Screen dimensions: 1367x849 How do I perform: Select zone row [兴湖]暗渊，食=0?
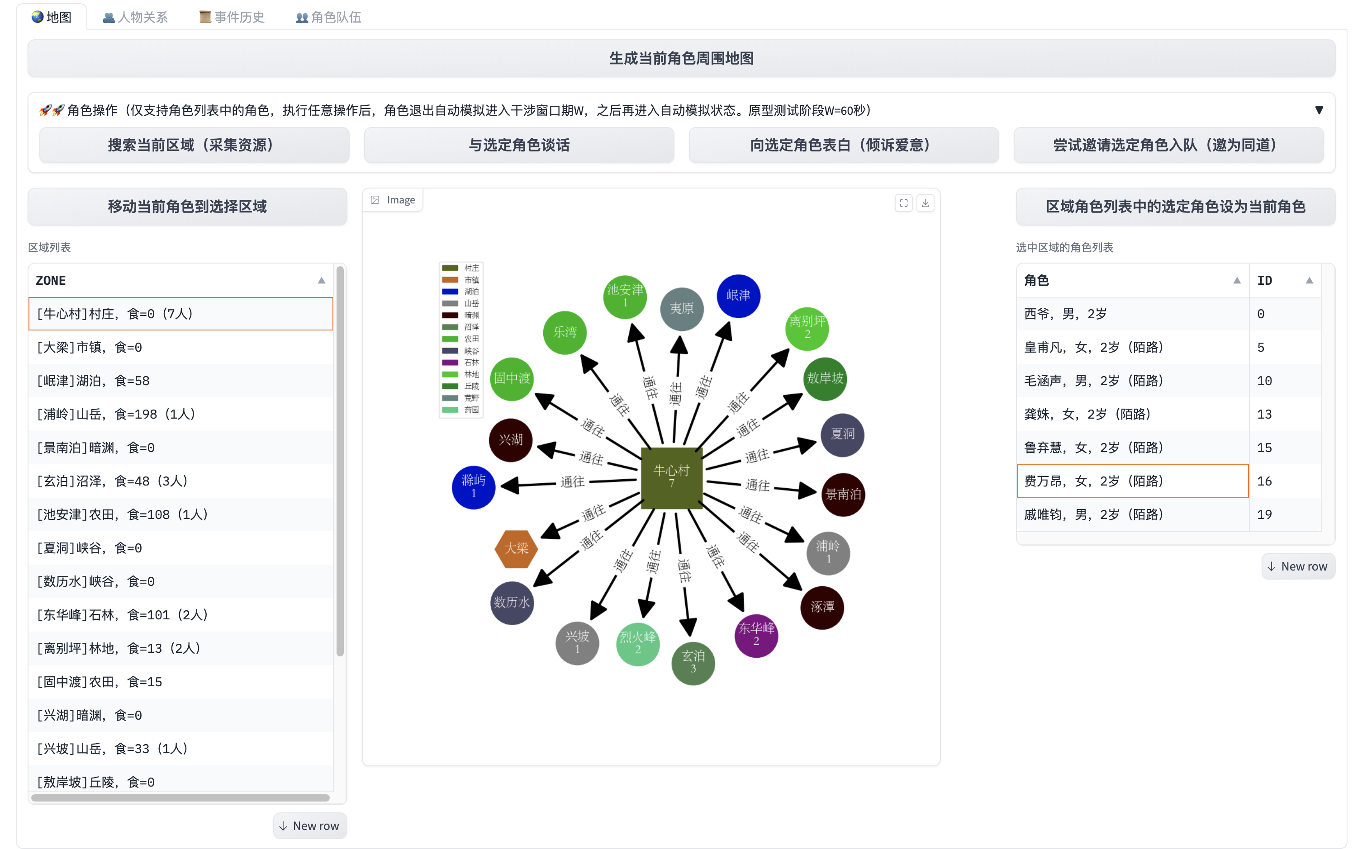180,715
